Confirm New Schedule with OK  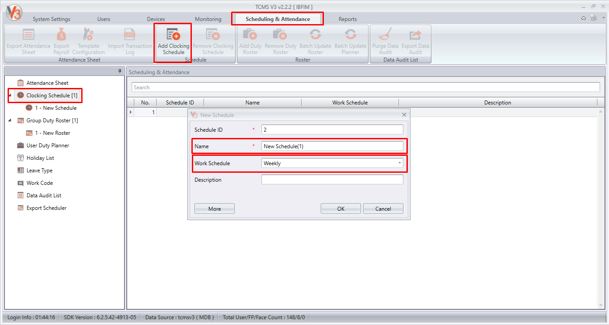coord(341,208)
